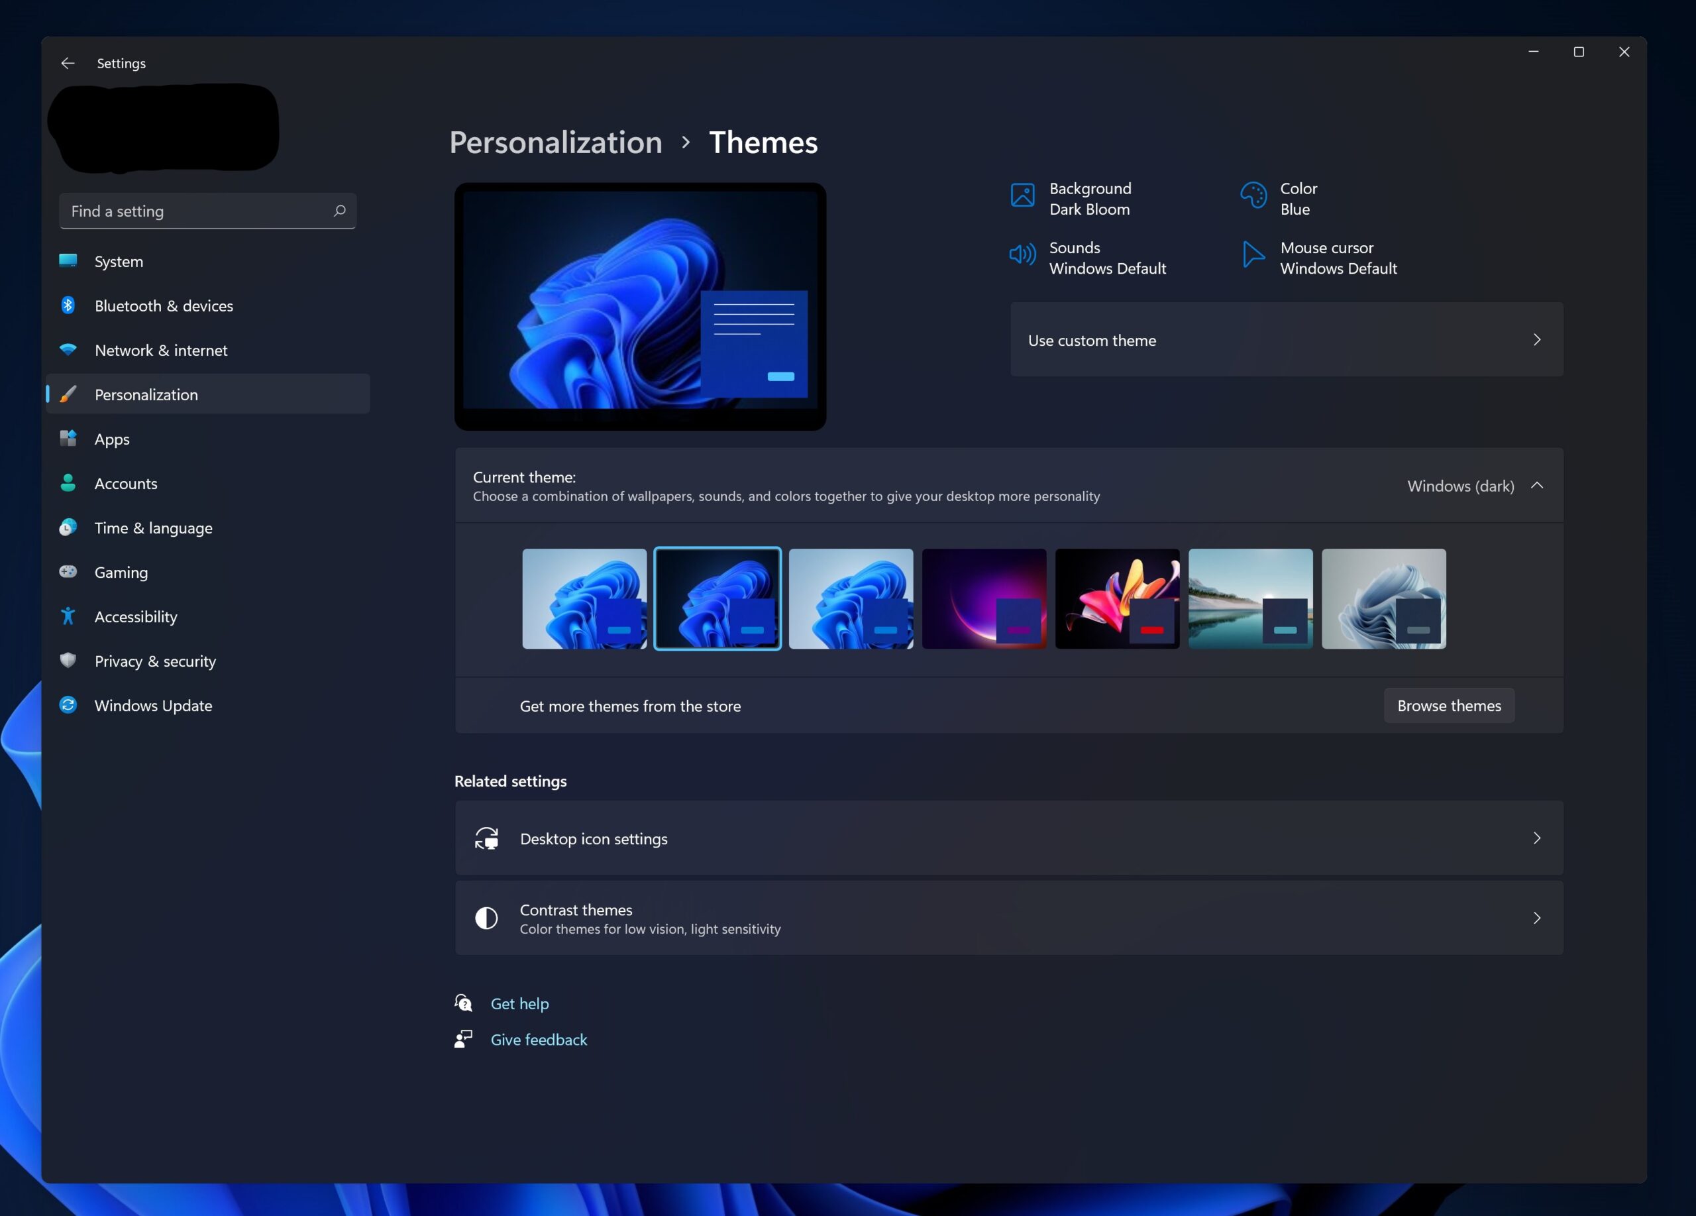The width and height of the screenshot is (1696, 1216).
Task: Click the search magnifier in Find a setting
Action: (339, 211)
